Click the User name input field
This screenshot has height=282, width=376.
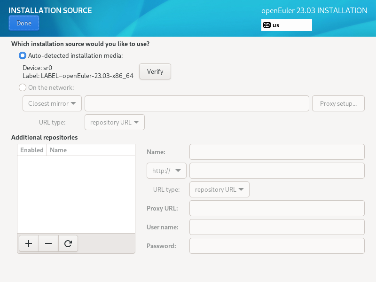point(277,227)
